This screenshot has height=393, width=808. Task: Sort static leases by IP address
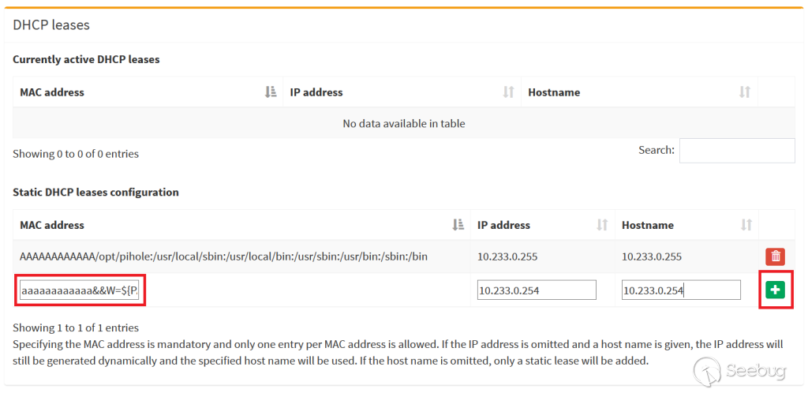(x=543, y=225)
